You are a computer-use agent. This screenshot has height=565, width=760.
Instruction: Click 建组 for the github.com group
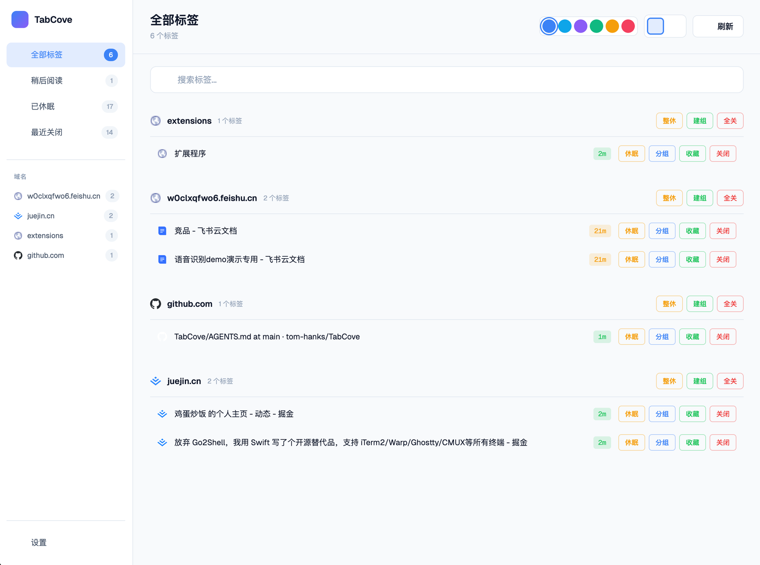click(700, 304)
